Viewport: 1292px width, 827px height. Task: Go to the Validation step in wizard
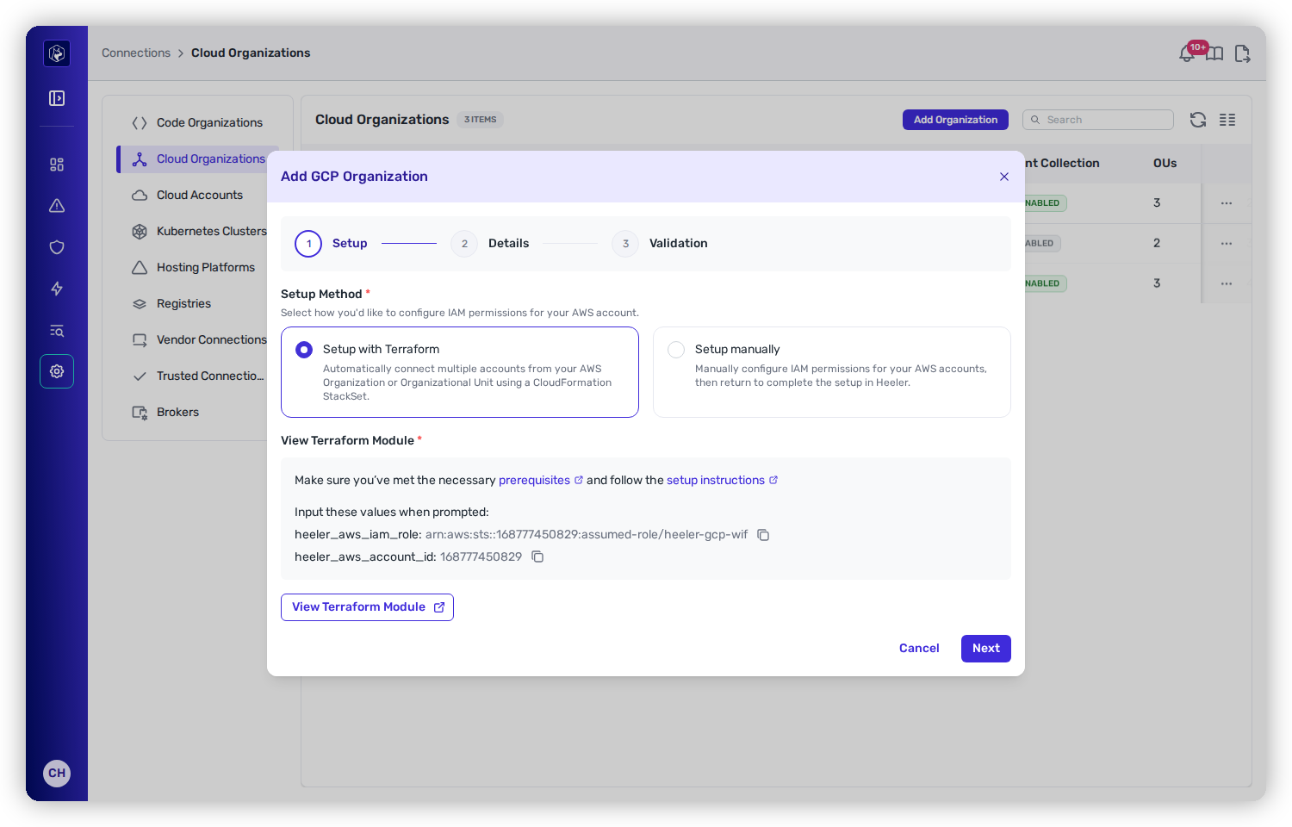(660, 244)
